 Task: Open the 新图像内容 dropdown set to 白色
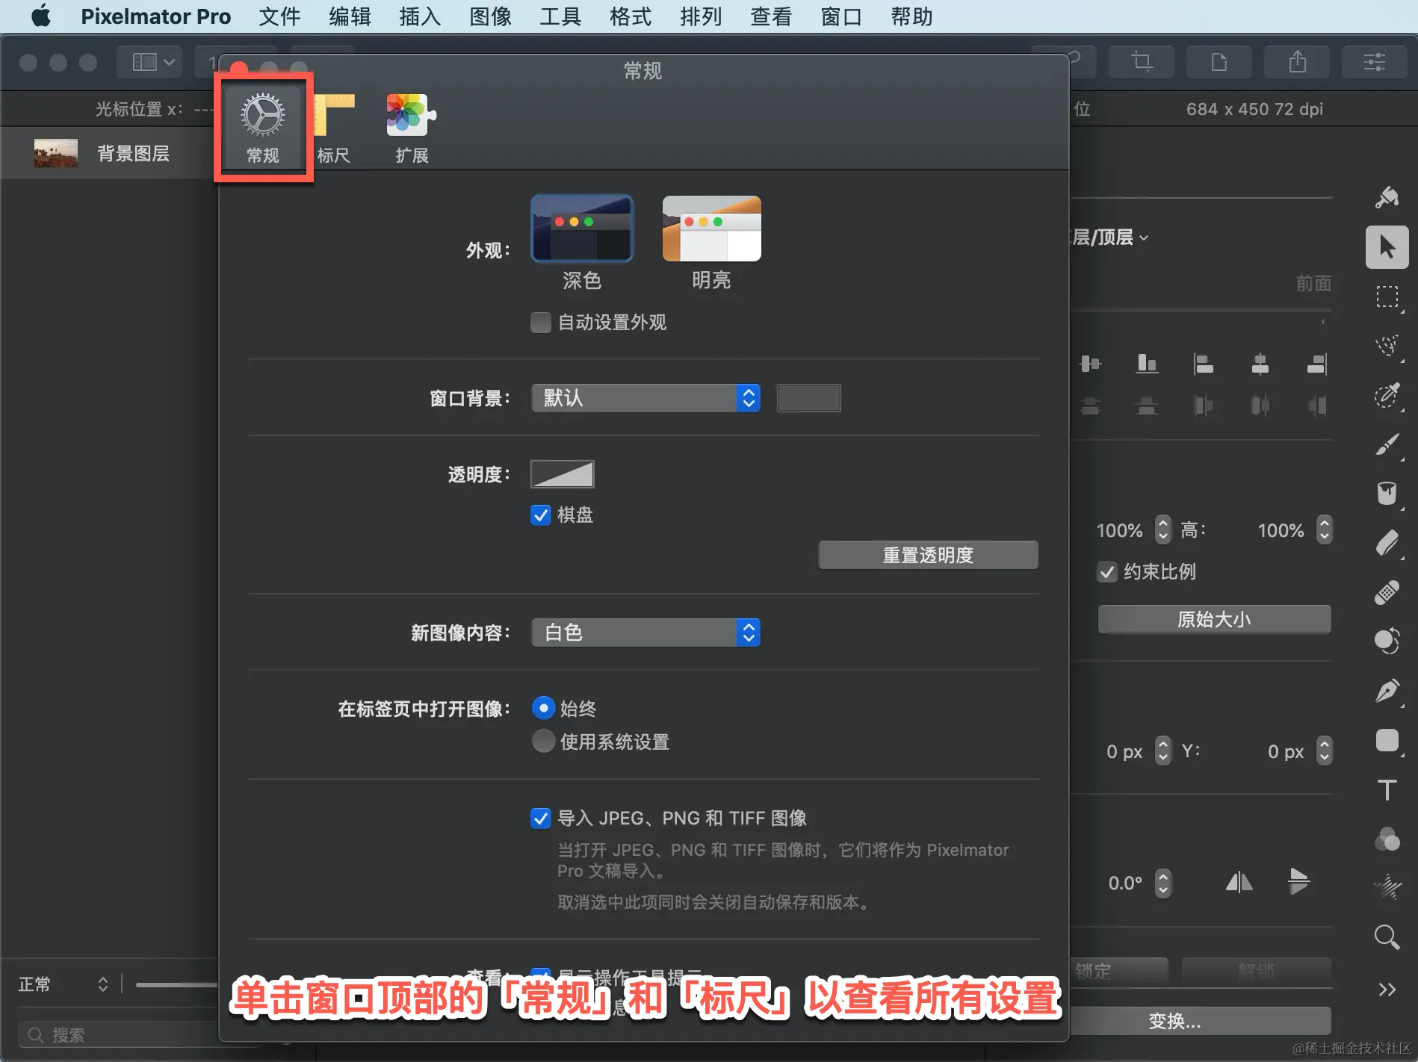645,633
